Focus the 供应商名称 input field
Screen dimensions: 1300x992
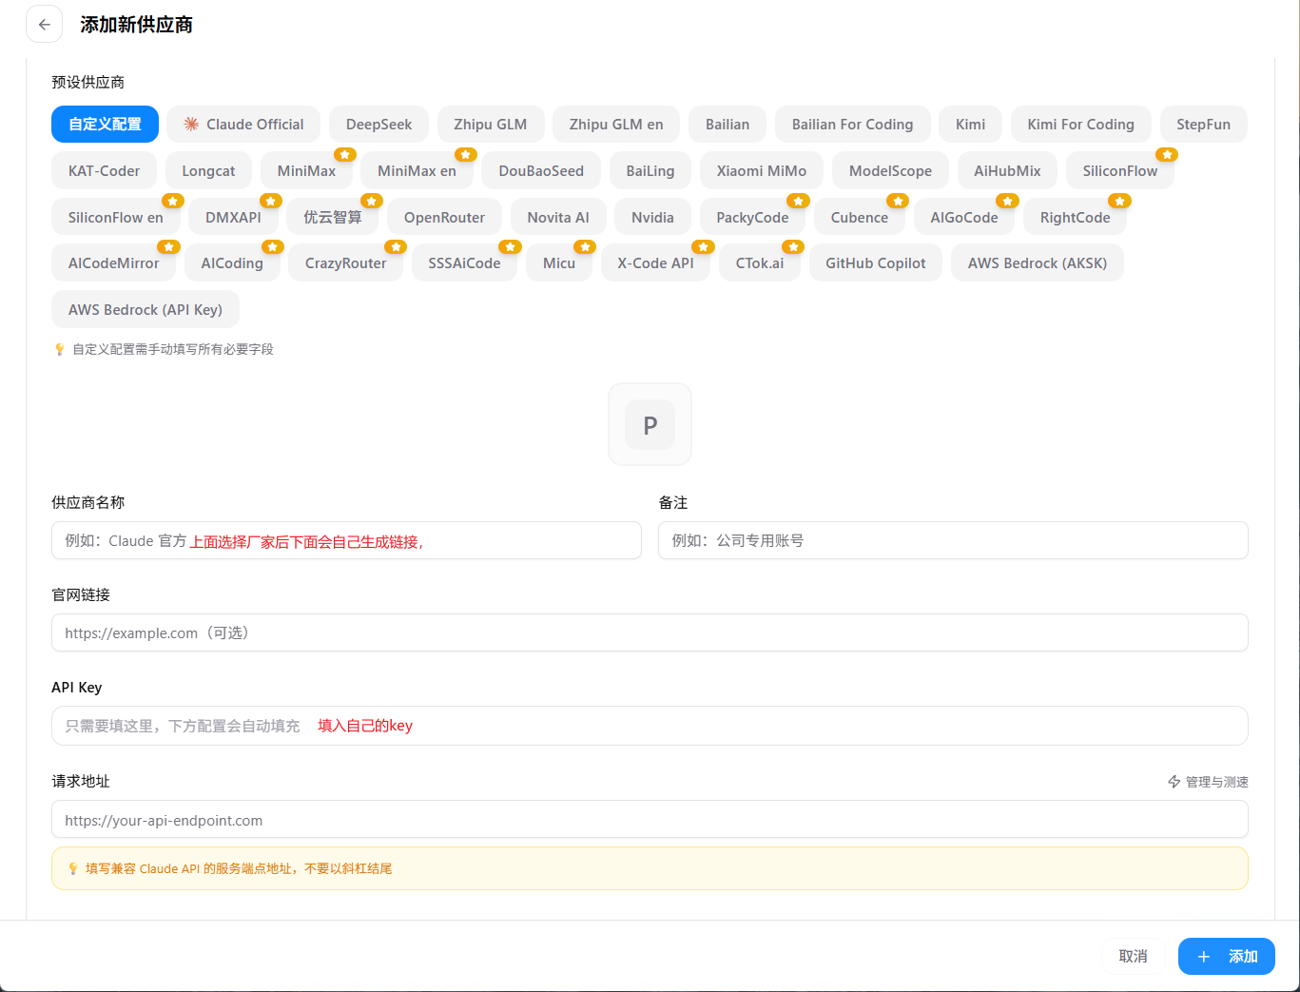point(346,540)
